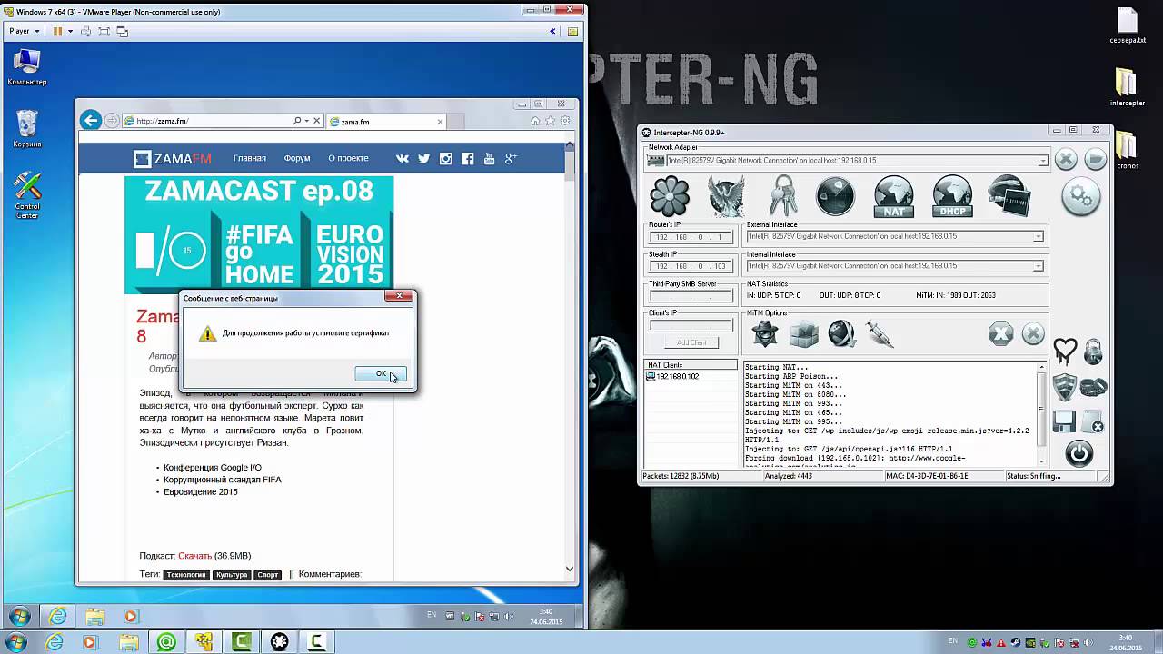
Task: Open Scan mode radar icon in Intercepter-NG
Action: 835,196
